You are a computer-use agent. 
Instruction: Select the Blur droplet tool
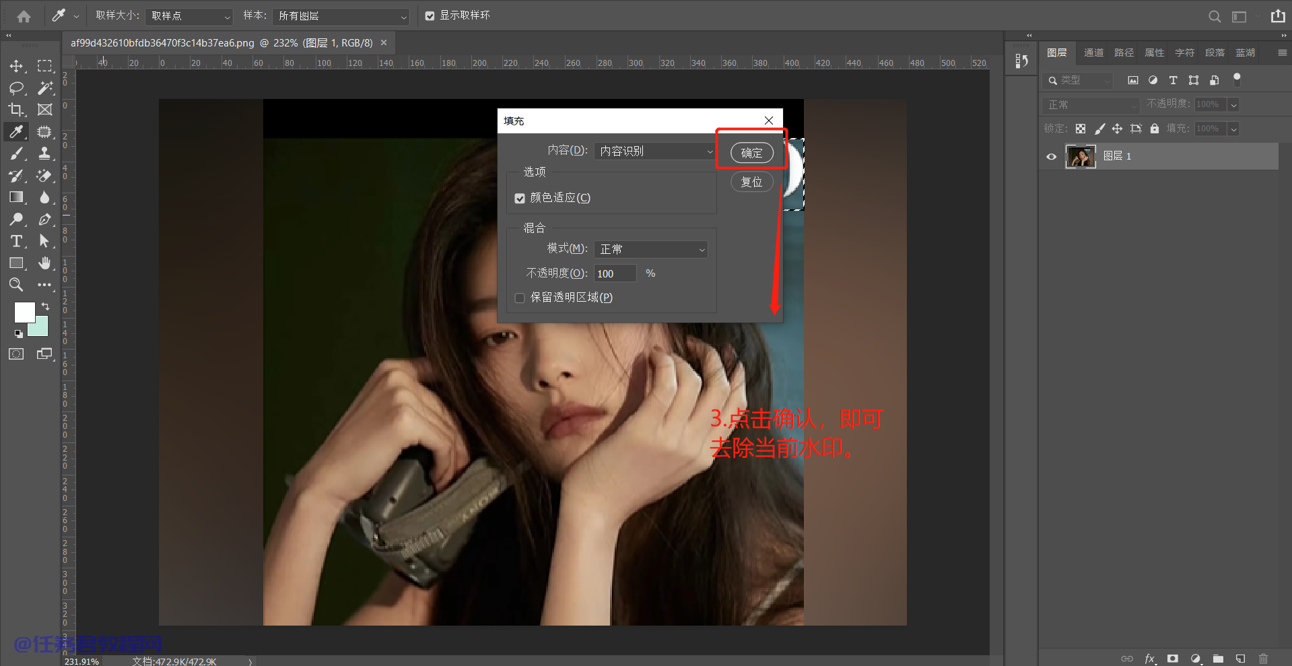[44, 197]
